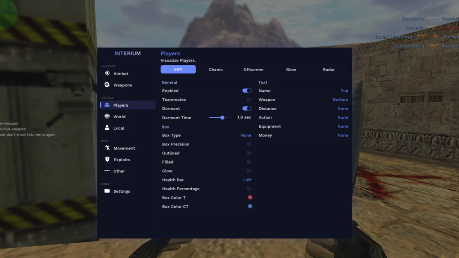The width and height of the screenshot is (459, 258).
Task: Click the Weapons icon in the sidebar
Action: (107, 85)
